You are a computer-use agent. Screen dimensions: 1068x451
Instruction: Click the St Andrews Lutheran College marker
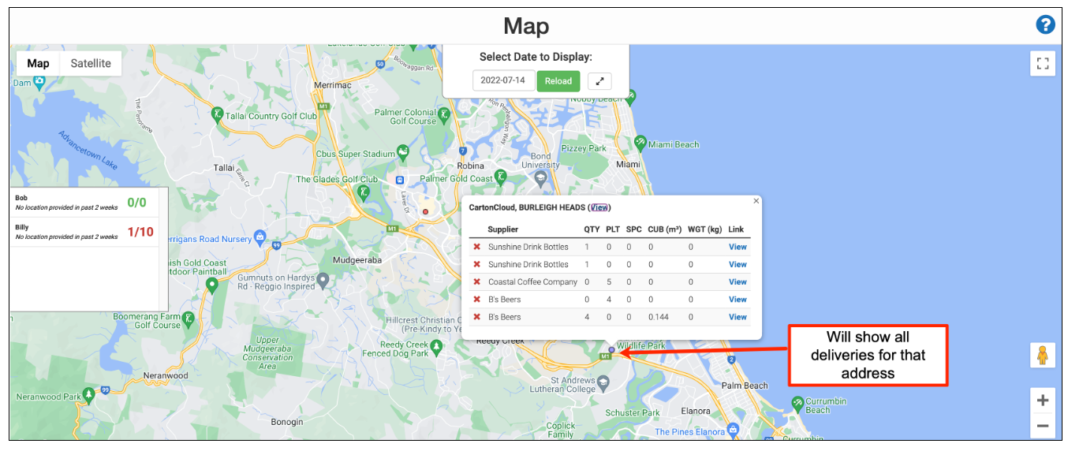click(x=603, y=384)
